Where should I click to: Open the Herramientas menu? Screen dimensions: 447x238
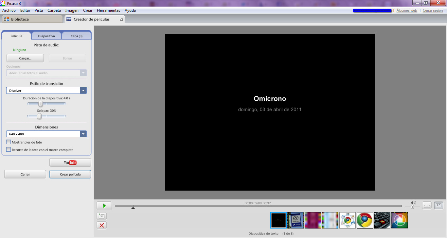click(x=108, y=10)
